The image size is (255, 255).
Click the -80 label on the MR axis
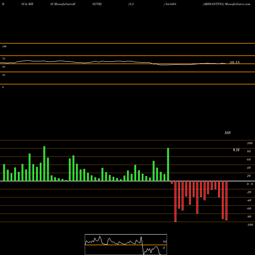[x=249, y=217]
